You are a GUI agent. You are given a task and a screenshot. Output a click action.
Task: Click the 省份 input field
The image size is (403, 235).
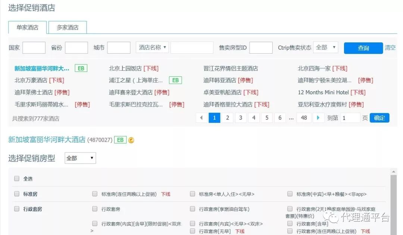pos(76,47)
